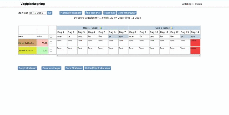Click Jannick's red Dag 14 closed cell
This screenshot has height=115, width=229.
point(195,50)
